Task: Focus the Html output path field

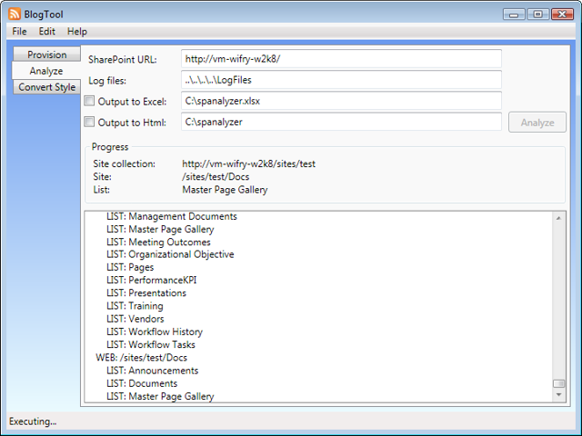Action: [341, 122]
